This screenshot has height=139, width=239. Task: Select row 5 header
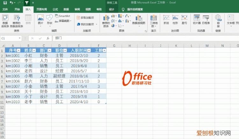coord(2,71)
